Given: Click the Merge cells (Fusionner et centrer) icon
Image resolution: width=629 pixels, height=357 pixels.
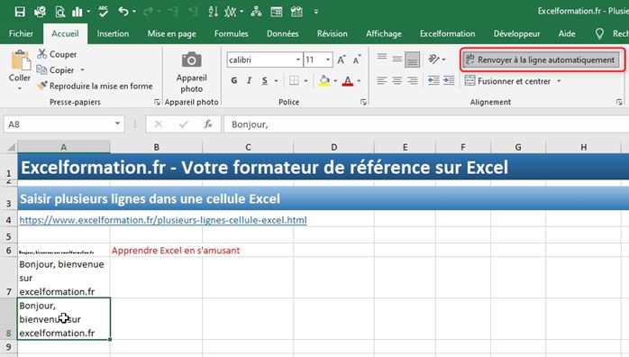Looking at the screenshot, I should pos(469,80).
